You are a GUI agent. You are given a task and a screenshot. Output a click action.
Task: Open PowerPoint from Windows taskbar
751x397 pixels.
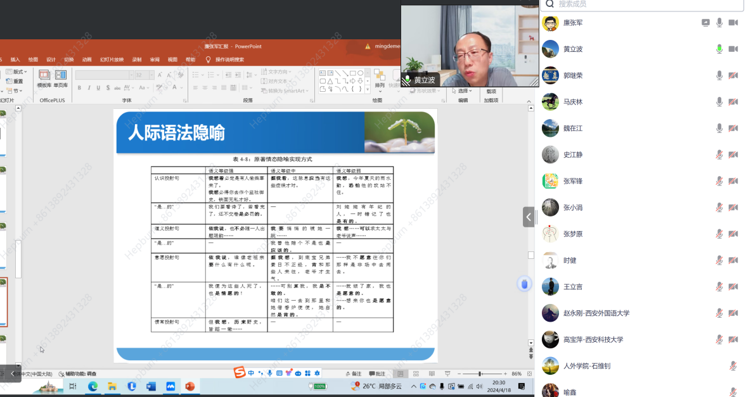click(x=189, y=386)
